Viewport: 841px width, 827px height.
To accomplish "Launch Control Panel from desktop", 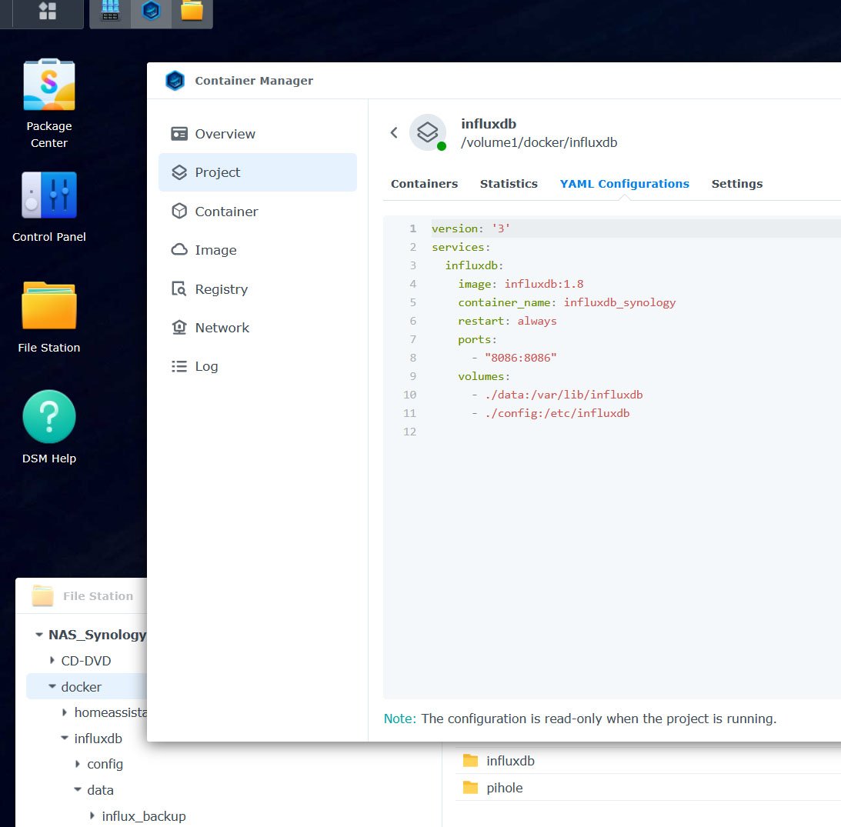I will (48, 207).
